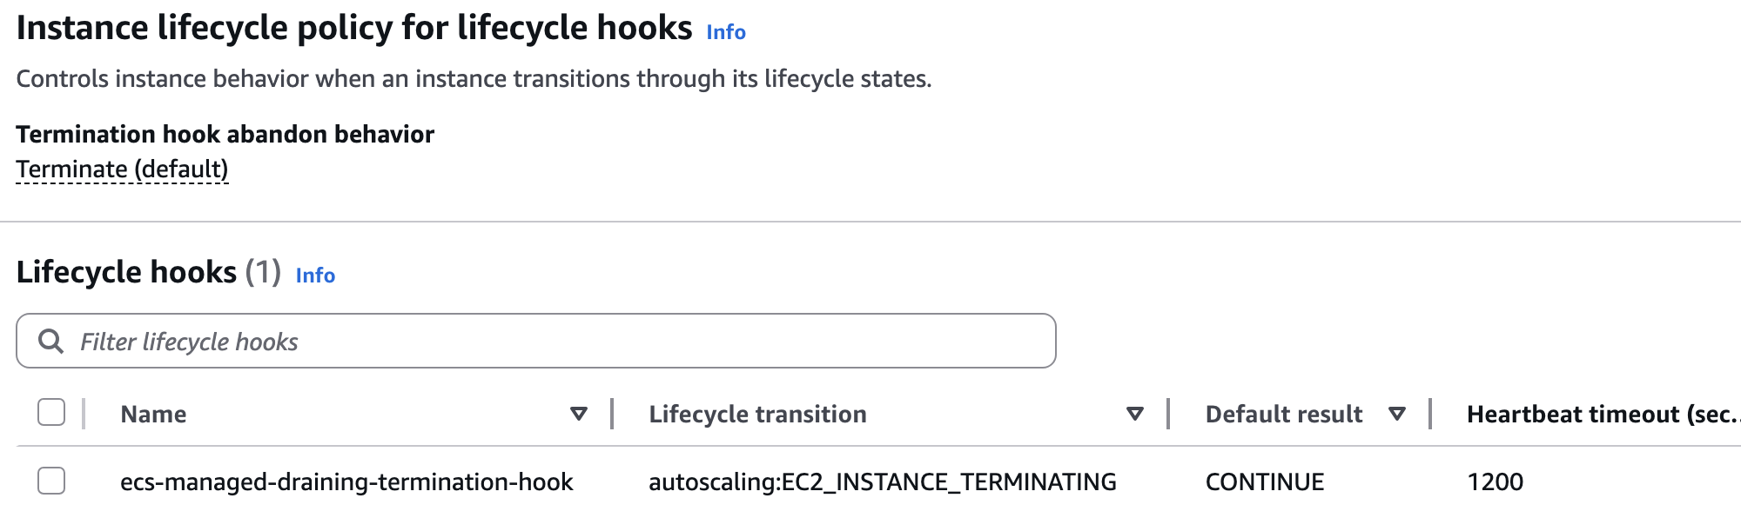Click the ecs-managed-draining-termination-hook name

(346, 481)
